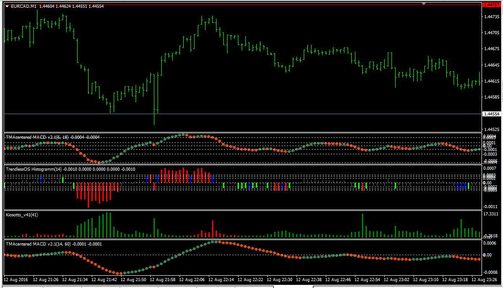Click the EURCAD,M1 chart title text
503x288 pixels.
24,6
